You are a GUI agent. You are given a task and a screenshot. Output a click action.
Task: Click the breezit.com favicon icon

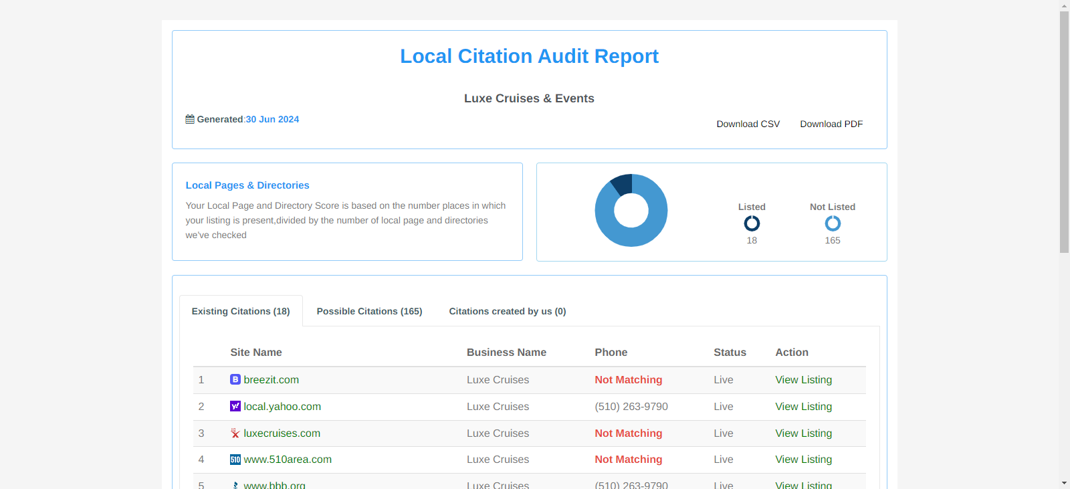tap(235, 380)
